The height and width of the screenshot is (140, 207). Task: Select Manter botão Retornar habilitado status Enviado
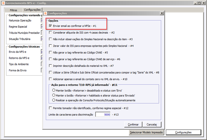(54, 95)
